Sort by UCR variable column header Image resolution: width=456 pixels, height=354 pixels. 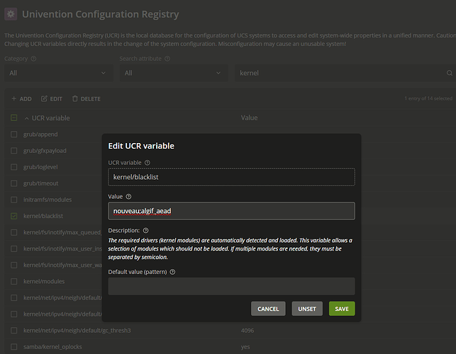[50, 118]
